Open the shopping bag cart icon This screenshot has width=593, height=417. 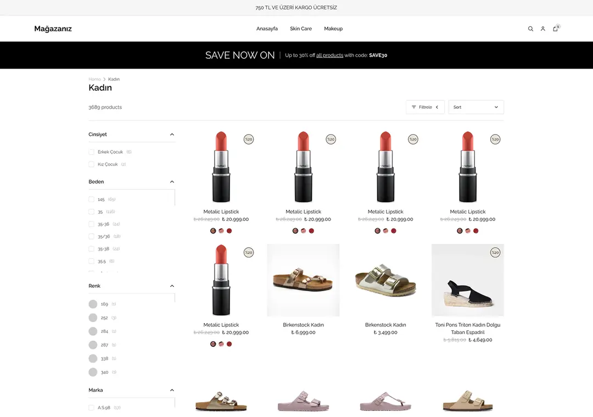(x=555, y=29)
